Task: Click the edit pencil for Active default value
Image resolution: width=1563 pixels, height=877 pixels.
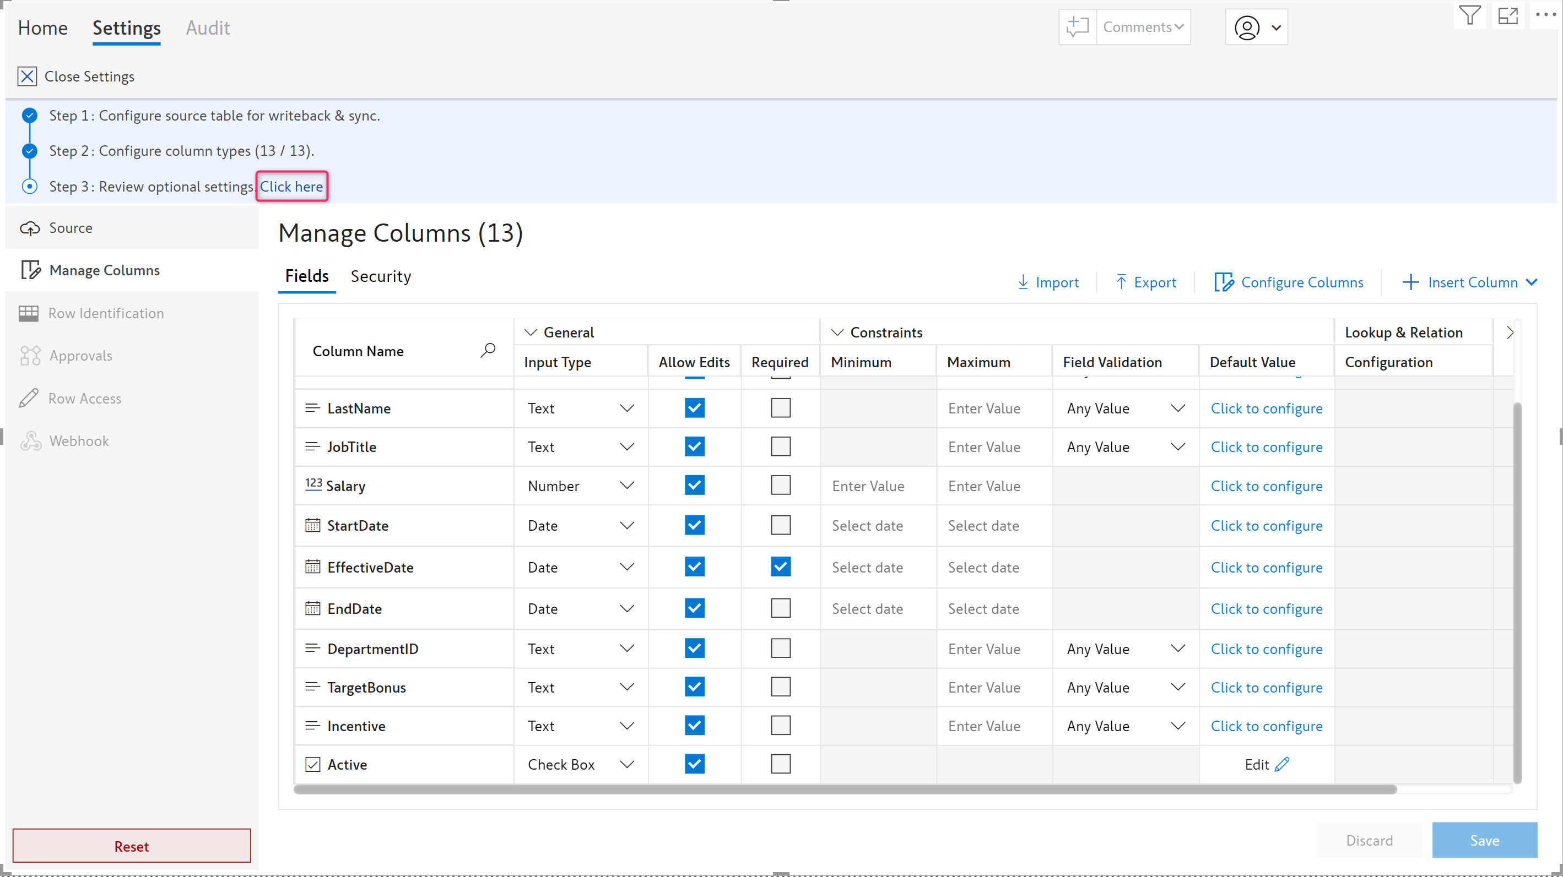Action: [x=1282, y=764]
